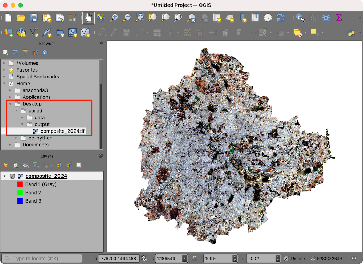This screenshot has width=363, height=264.
Task: Open the Python console
Action: pos(351,33)
